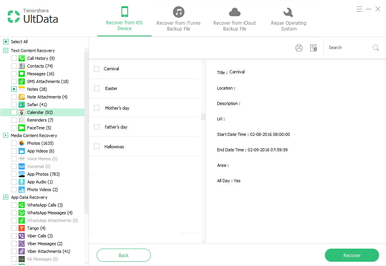Click the FaceTime camera icon

point(22,128)
